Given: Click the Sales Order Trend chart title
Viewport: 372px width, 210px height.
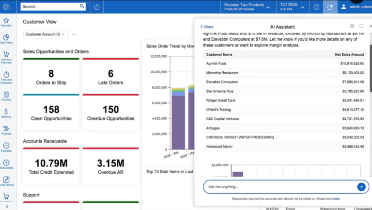Looking at the screenshot, I should click(170, 46).
